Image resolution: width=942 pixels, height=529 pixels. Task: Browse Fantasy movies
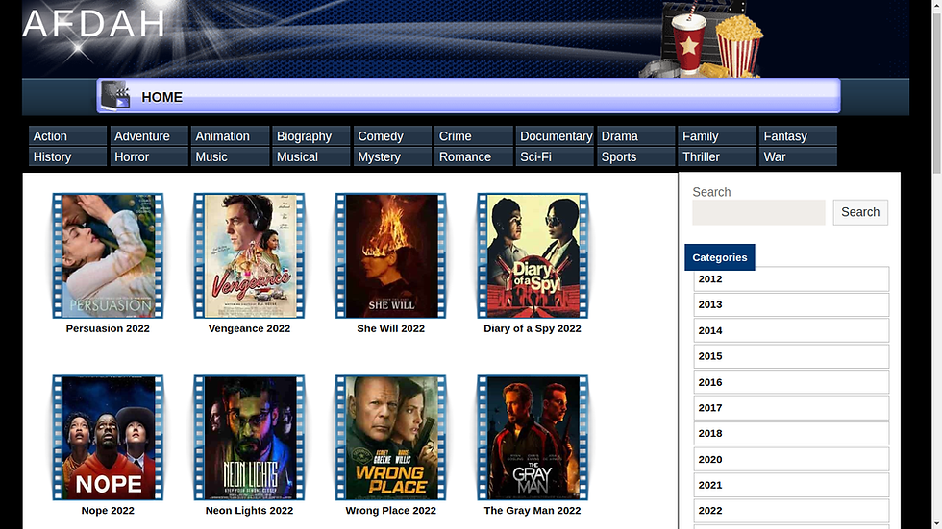[798, 136]
